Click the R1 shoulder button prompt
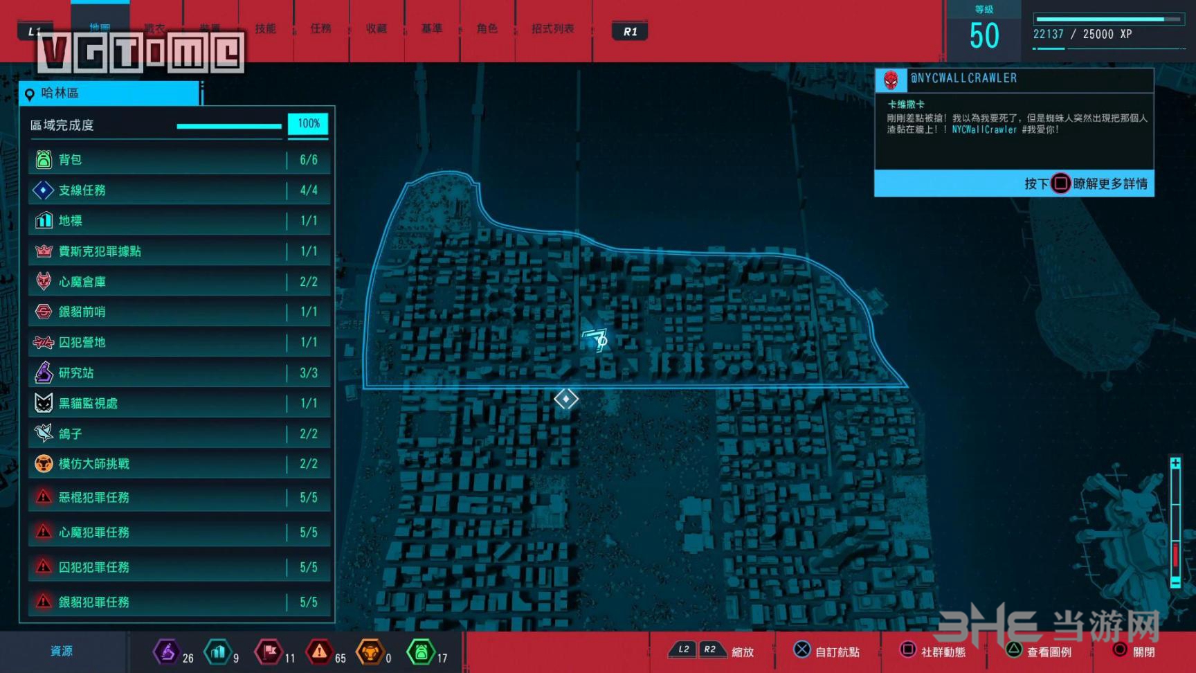Viewport: 1196px width, 673px height. coord(630,31)
